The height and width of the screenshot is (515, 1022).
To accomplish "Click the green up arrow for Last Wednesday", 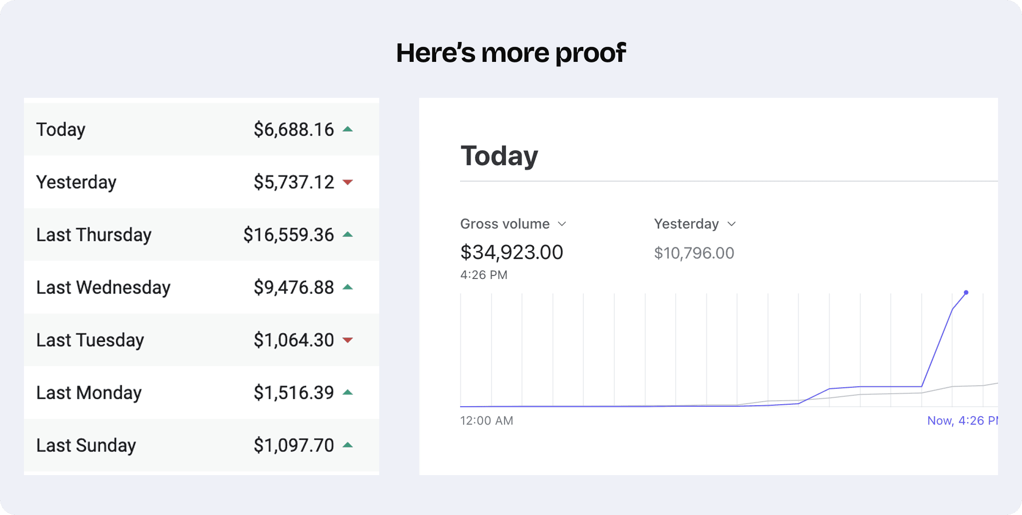I will click(348, 287).
